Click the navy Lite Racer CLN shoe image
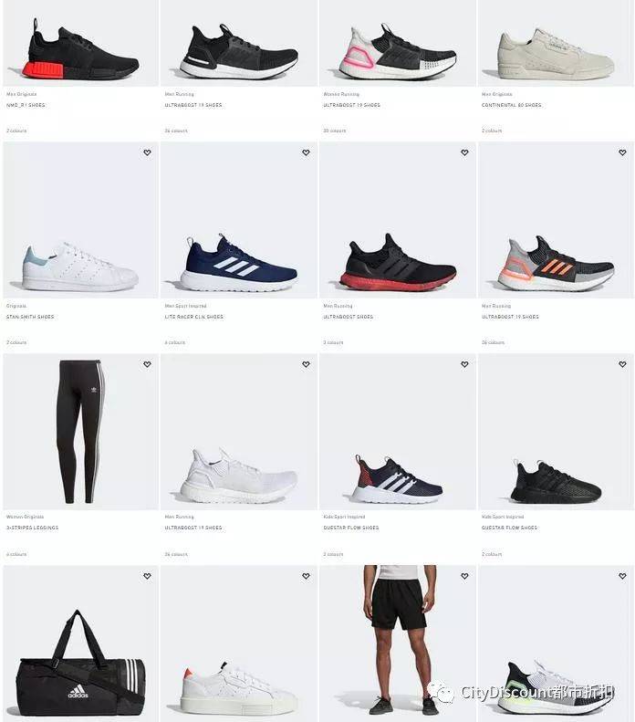 [239, 220]
